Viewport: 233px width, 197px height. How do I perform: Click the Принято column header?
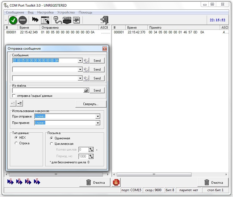(x=184, y=28)
